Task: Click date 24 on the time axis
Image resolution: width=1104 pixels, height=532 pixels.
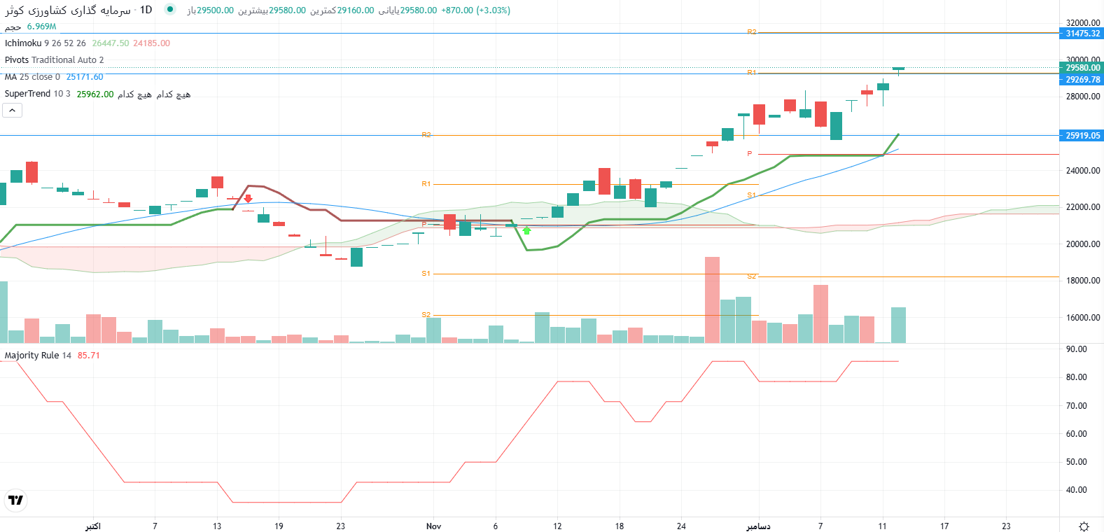Action: pos(681,526)
